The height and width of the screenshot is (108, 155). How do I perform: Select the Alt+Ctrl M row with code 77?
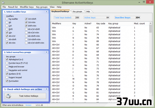[100, 79]
